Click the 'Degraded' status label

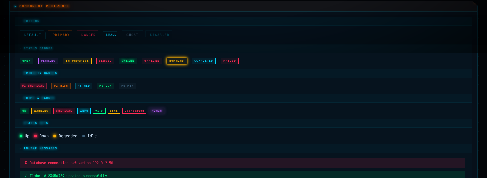(x=68, y=136)
